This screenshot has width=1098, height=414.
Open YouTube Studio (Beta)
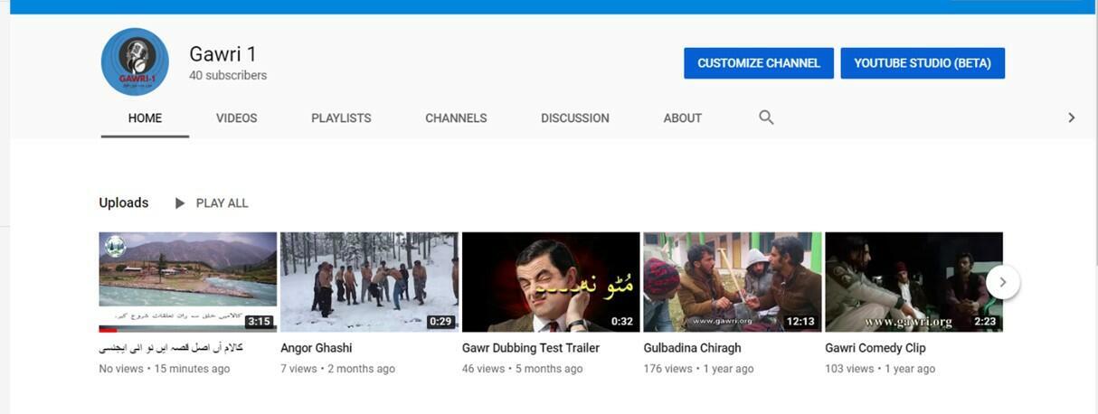[923, 63]
